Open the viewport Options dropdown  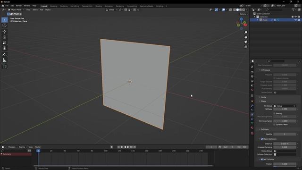pos(243,14)
